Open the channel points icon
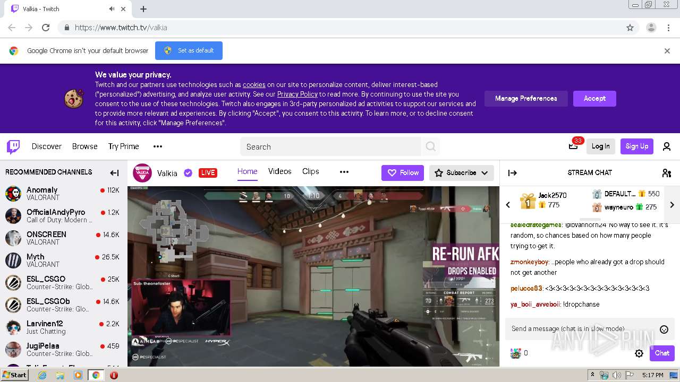The width and height of the screenshot is (680, 382). (516, 353)
